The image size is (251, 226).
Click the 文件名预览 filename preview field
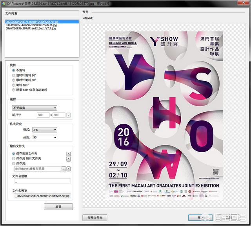pos(42,196)
